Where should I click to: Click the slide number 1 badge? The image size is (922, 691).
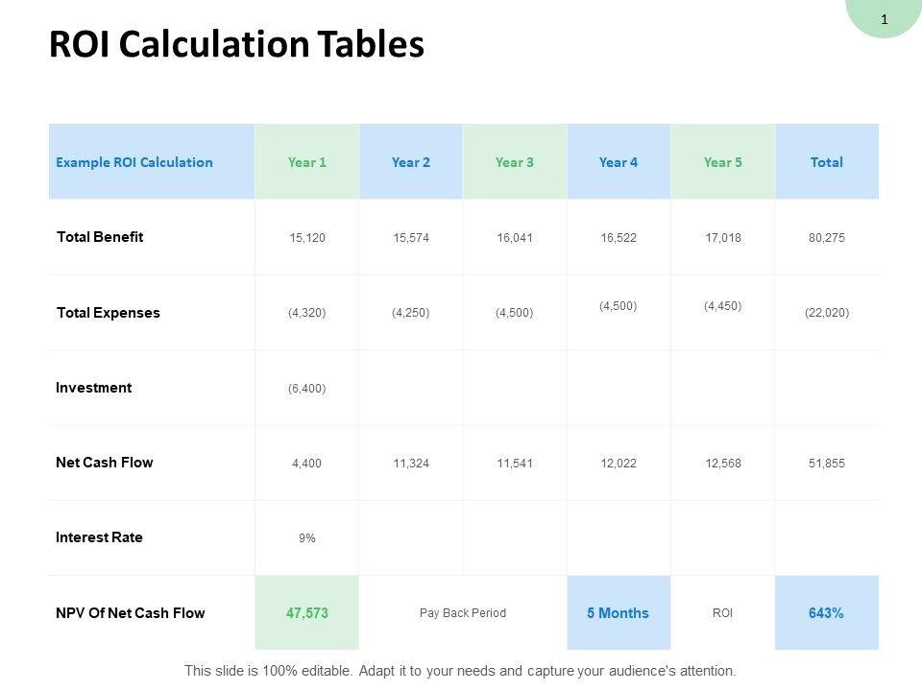884,18
